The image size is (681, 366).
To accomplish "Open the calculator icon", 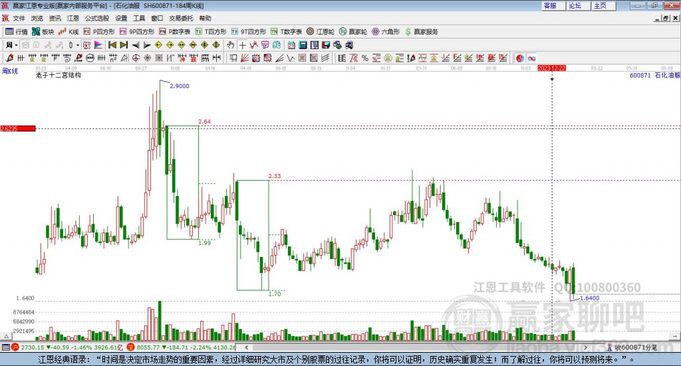I will 303,45.
